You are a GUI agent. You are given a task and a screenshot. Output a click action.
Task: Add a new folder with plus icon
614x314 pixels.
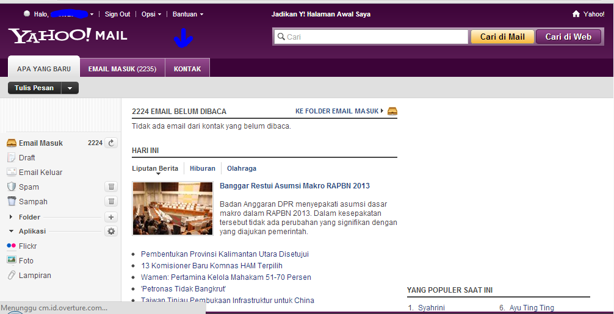click(x=111, y=217)
